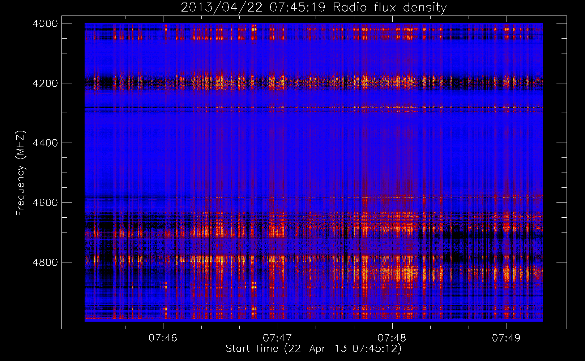Click the 4400 frequency tick label
585x361 pixels.
45,143
